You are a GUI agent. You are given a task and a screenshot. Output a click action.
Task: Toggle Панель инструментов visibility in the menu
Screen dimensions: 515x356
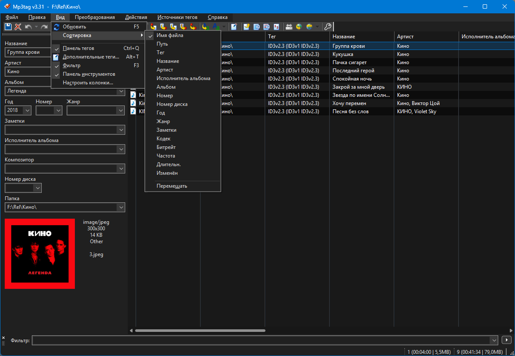coord(98,74)
